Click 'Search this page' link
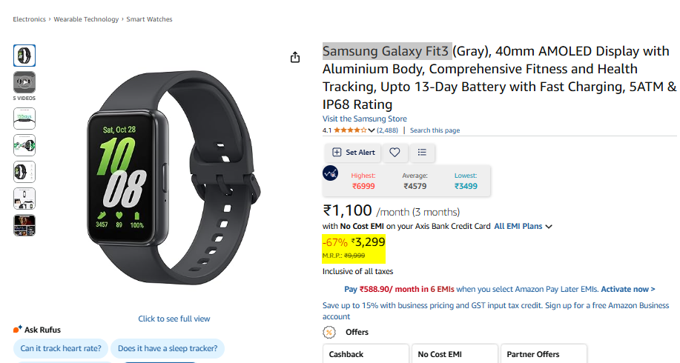The height and width of the screenshot is (363, 680). click(x=435, y=130)
